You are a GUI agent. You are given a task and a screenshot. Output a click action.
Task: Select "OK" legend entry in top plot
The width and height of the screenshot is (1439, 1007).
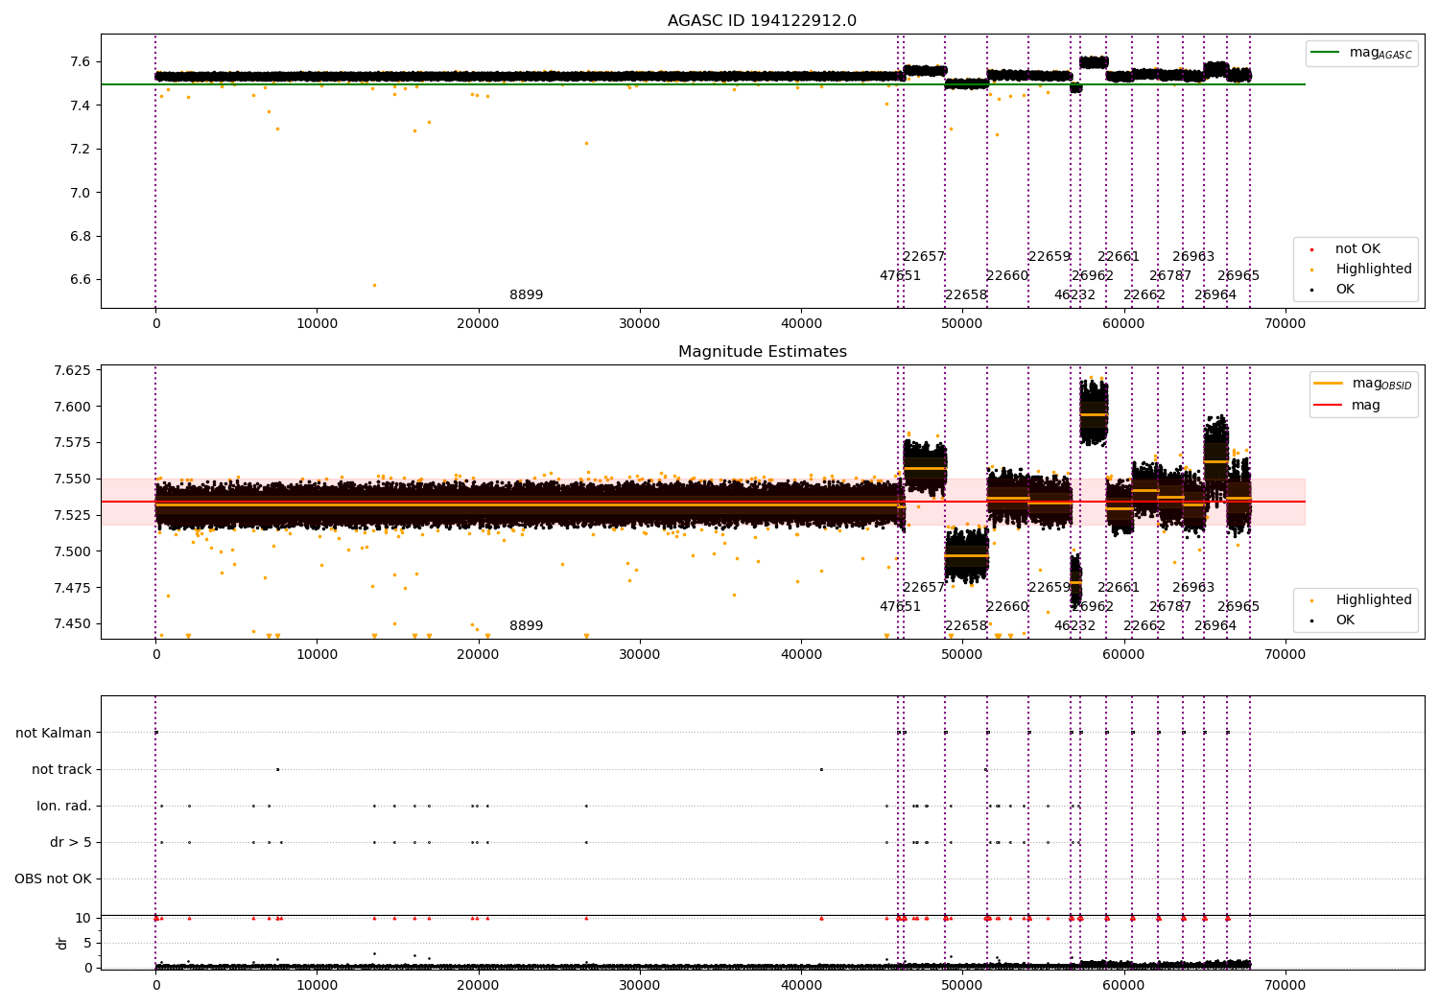[1345, 290]
